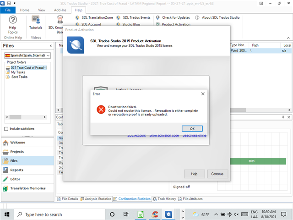The image size is (293, 220).
Task: Open SDL Account in the ribbon
Action: [88, 24]
